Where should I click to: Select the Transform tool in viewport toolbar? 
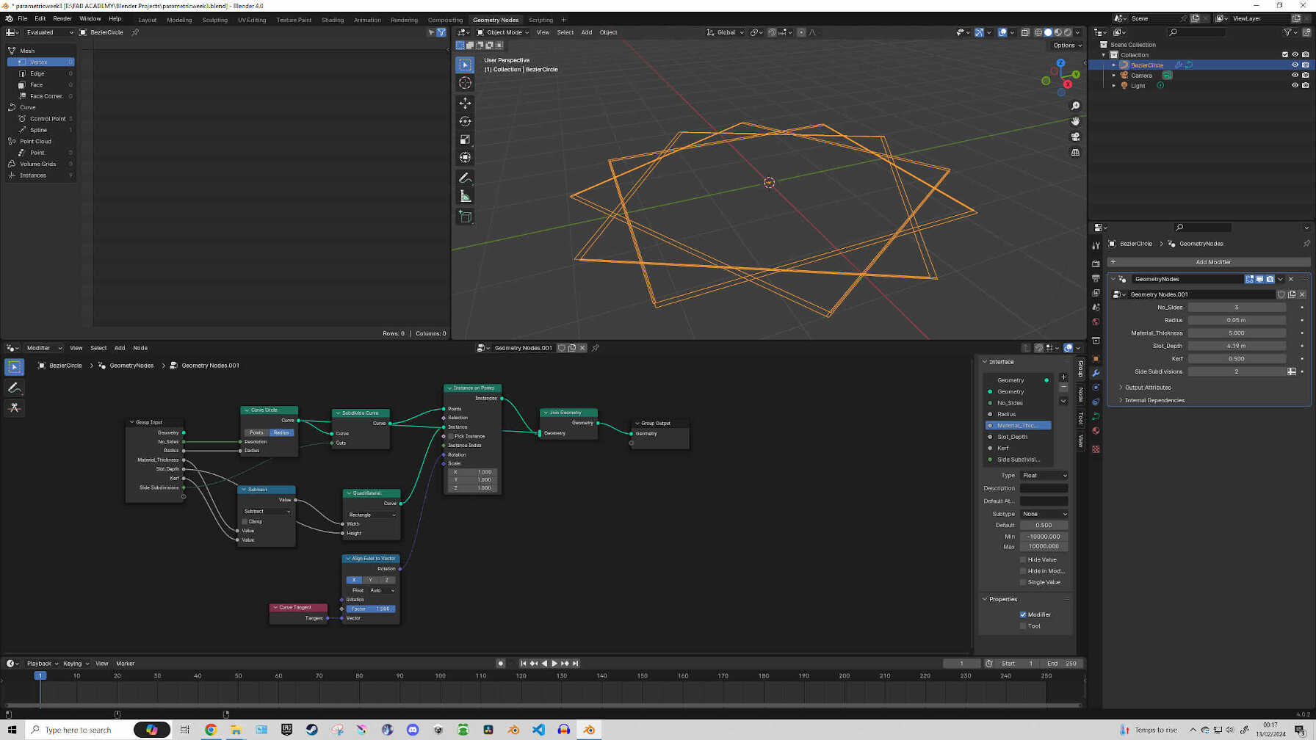coord(465,157)
